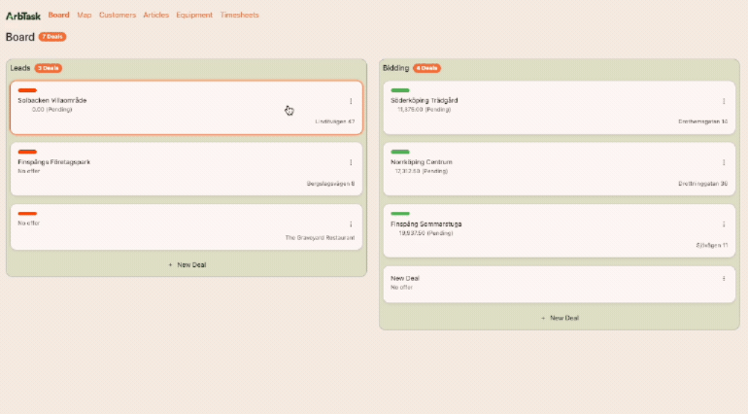Image resolution: width=748 pixels, height=414 pixels.
Task: Click 'No offer' on Bidding's New Deal card
Action: pyautogui.click(x=401, y=288)
